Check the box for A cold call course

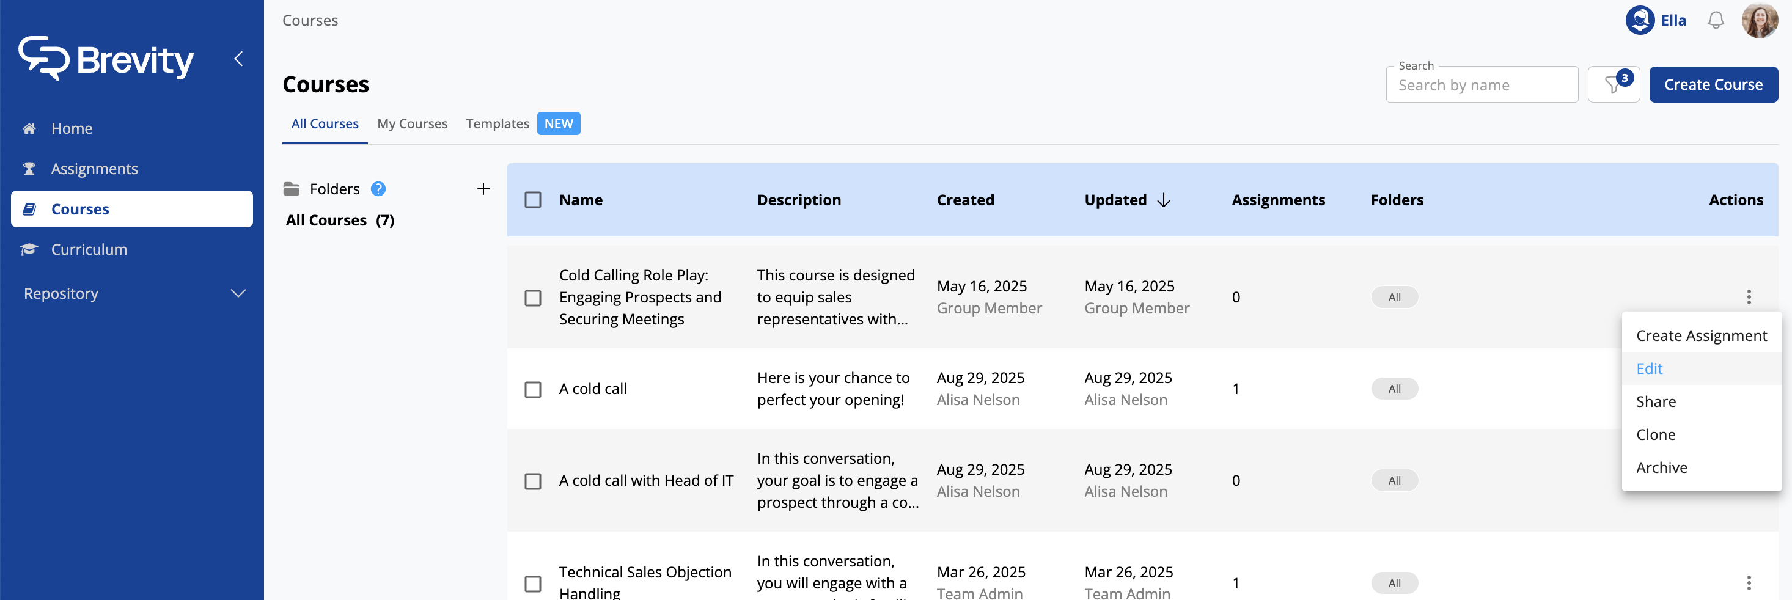pyautogui.click(x=533, y=389)
